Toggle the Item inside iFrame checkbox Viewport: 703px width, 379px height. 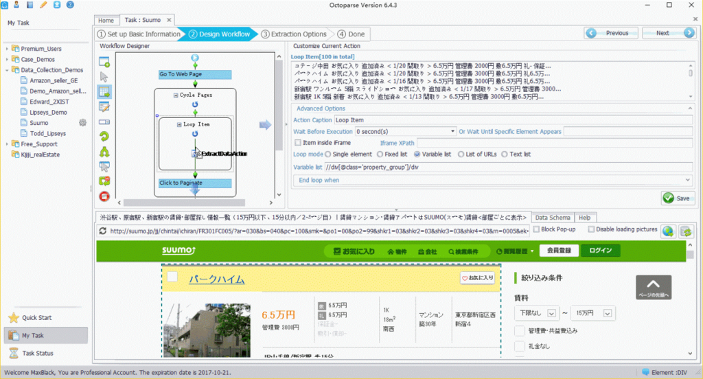pyautogui.click(x=298, y=143)
